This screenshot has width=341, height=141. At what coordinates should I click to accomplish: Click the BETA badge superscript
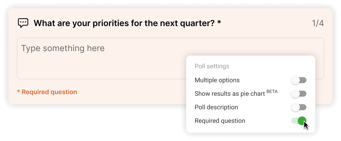coord(272,91)
